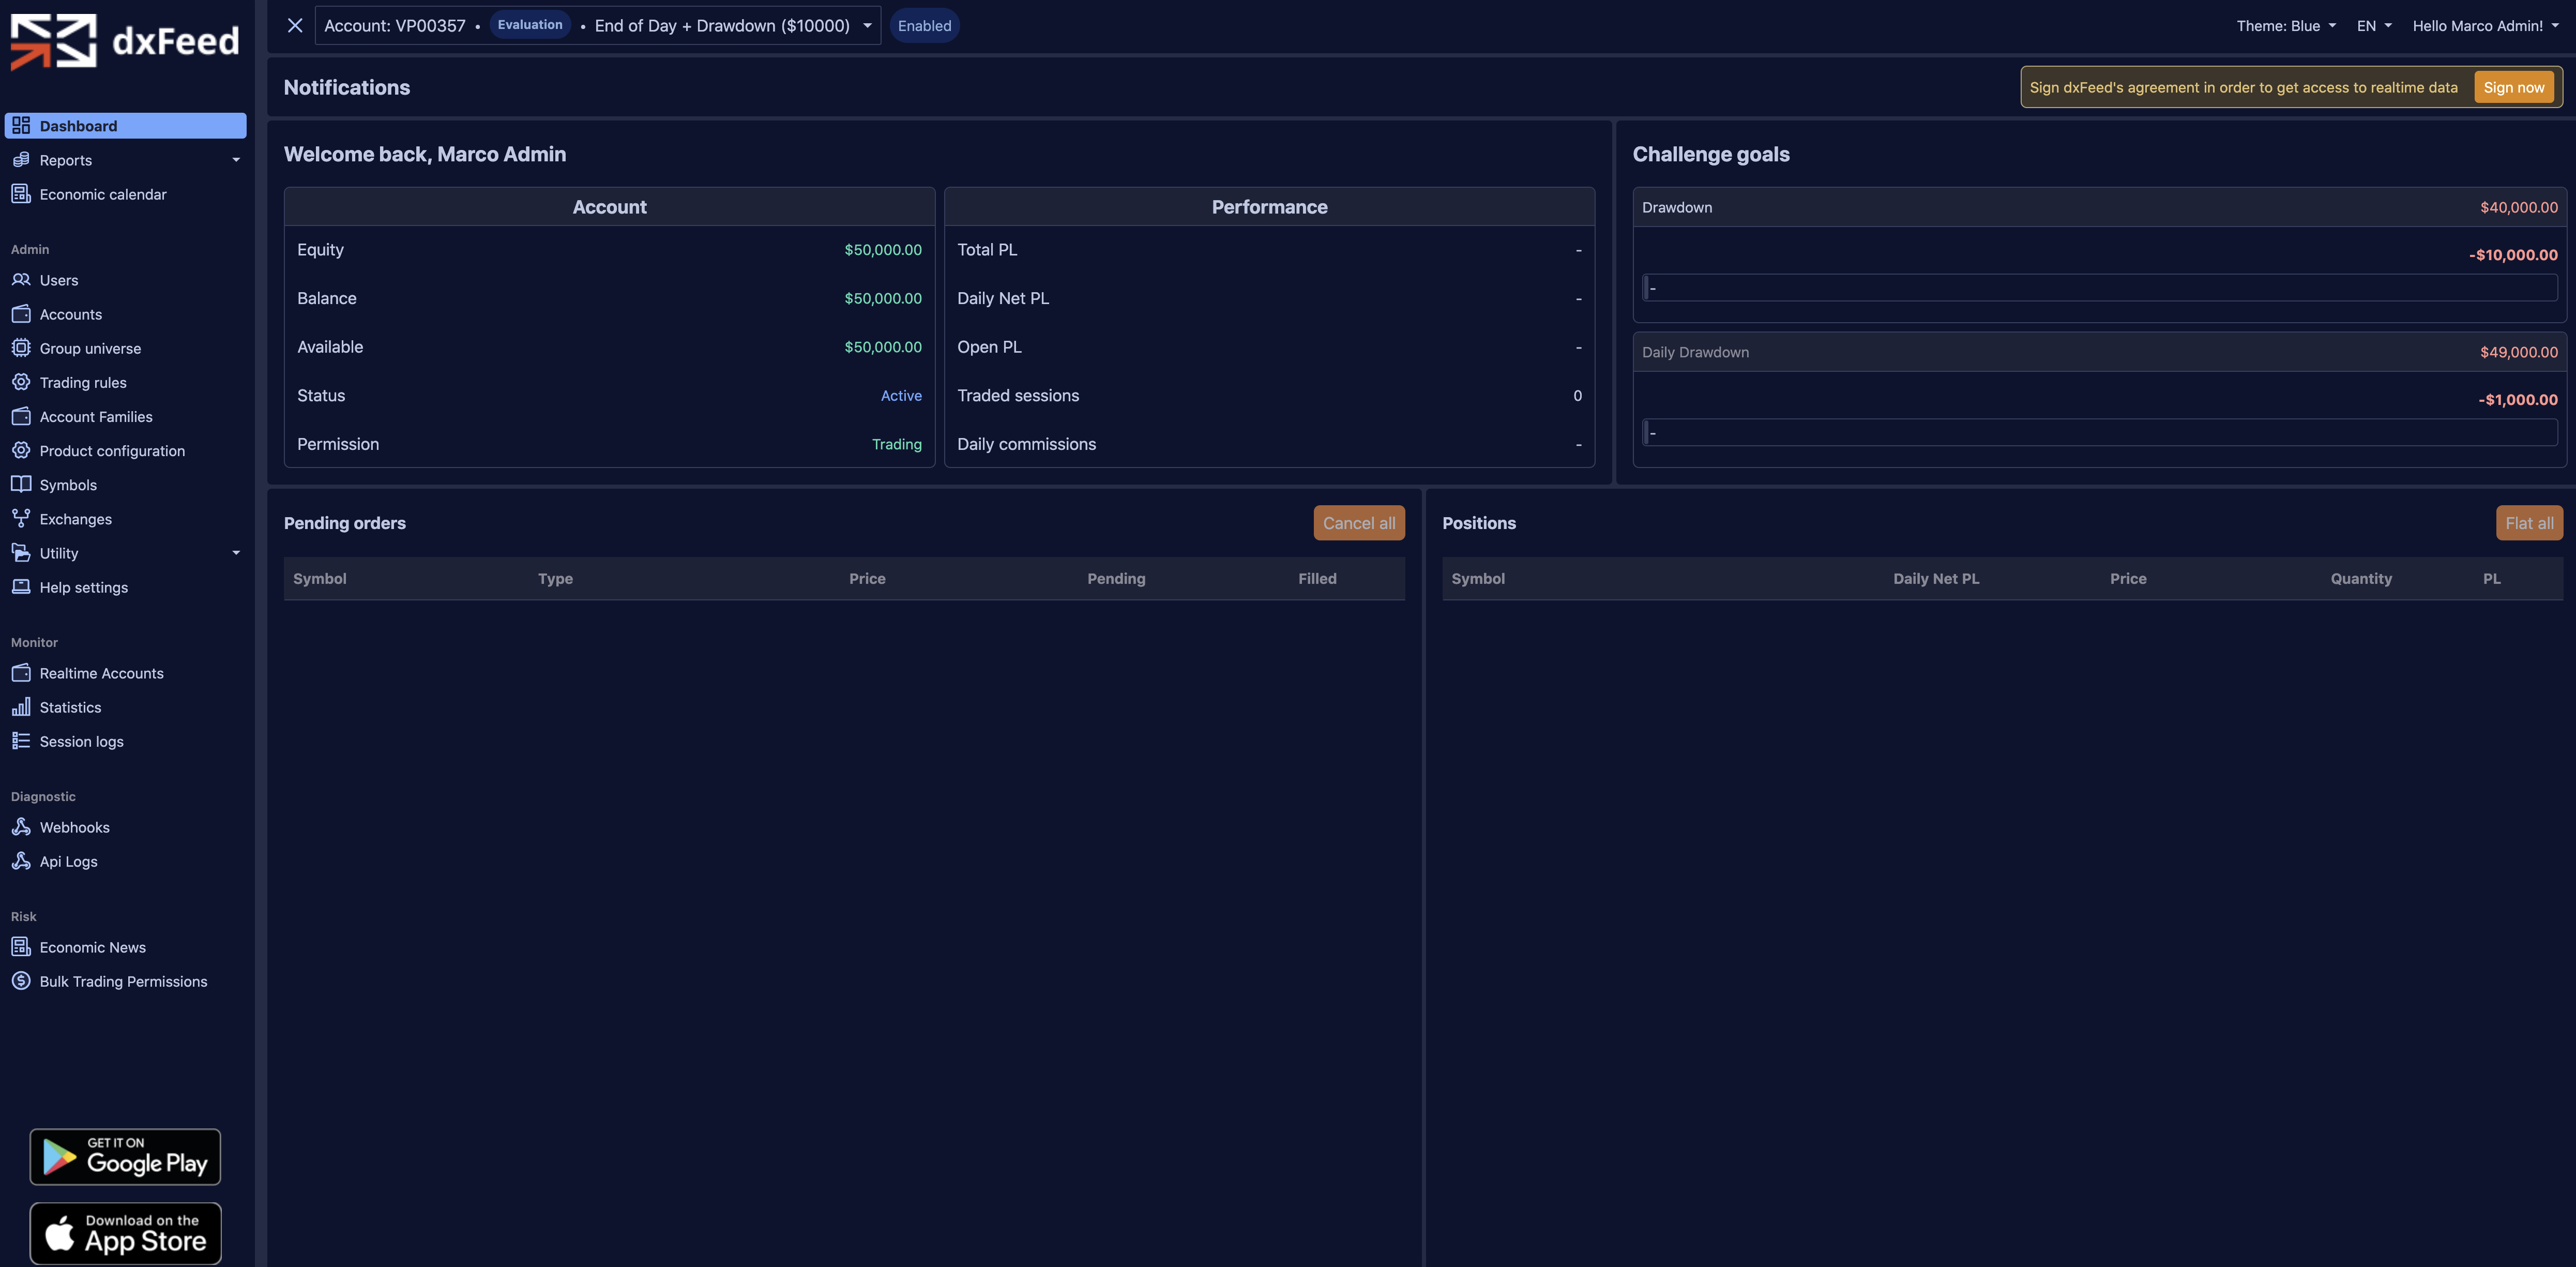Click the Session logs list icon
This screenshot has width=2576, height=1267.
coord(21,741)
